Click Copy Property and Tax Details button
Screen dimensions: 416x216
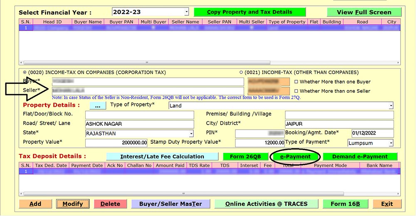coord(250,12)
